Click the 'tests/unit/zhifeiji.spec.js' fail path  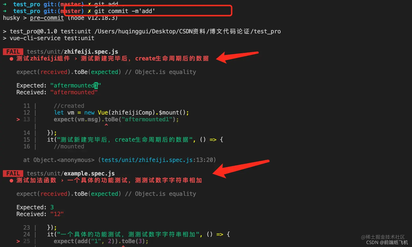72,52
